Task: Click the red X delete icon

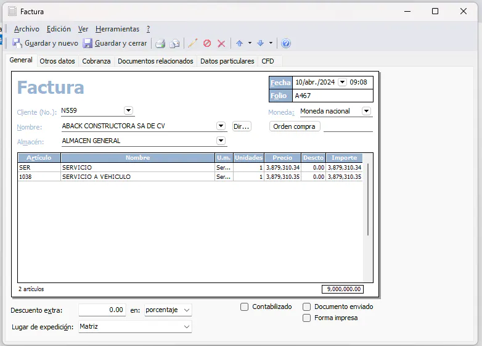Action: 221,43
